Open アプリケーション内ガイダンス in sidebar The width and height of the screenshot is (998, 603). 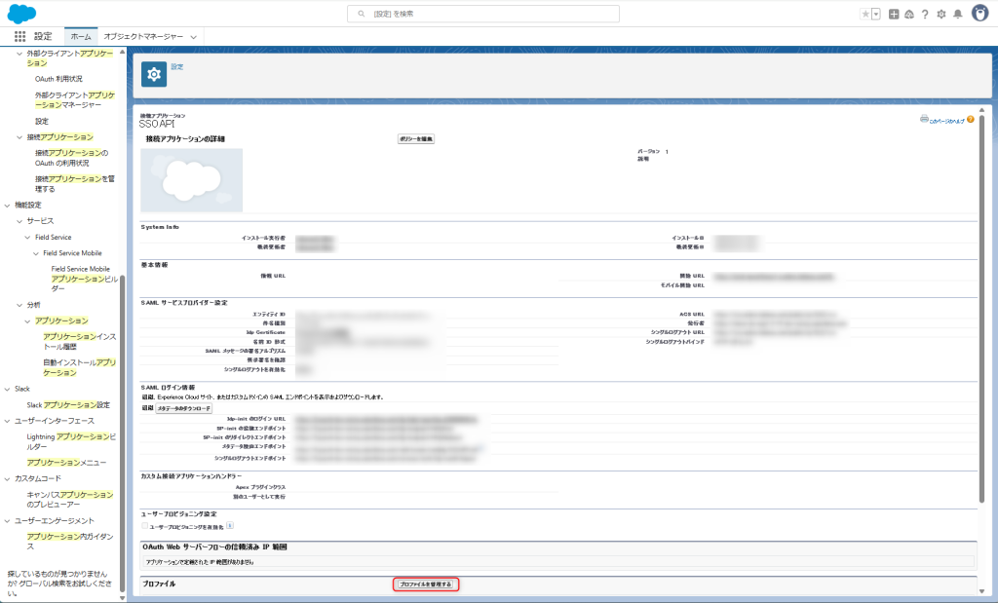[70, 542]
